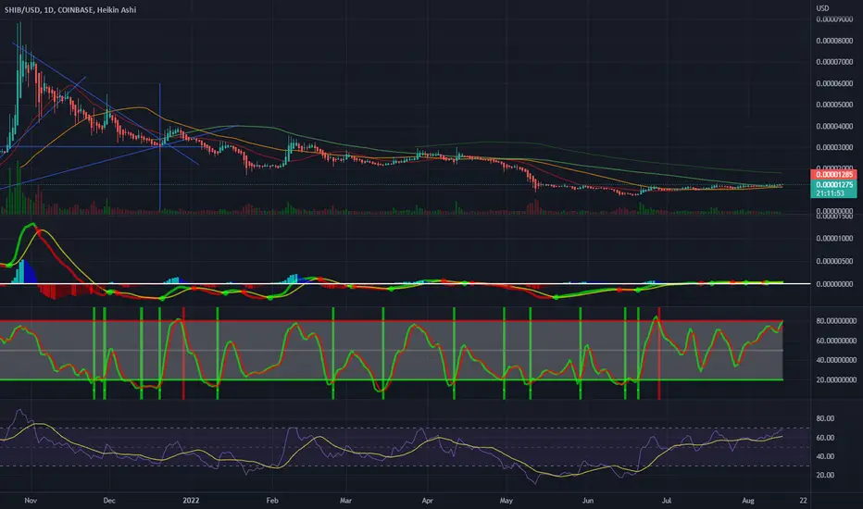Click the 22 date label on the time axis
This screenshot has width=863, height=509.
point(803,500)
